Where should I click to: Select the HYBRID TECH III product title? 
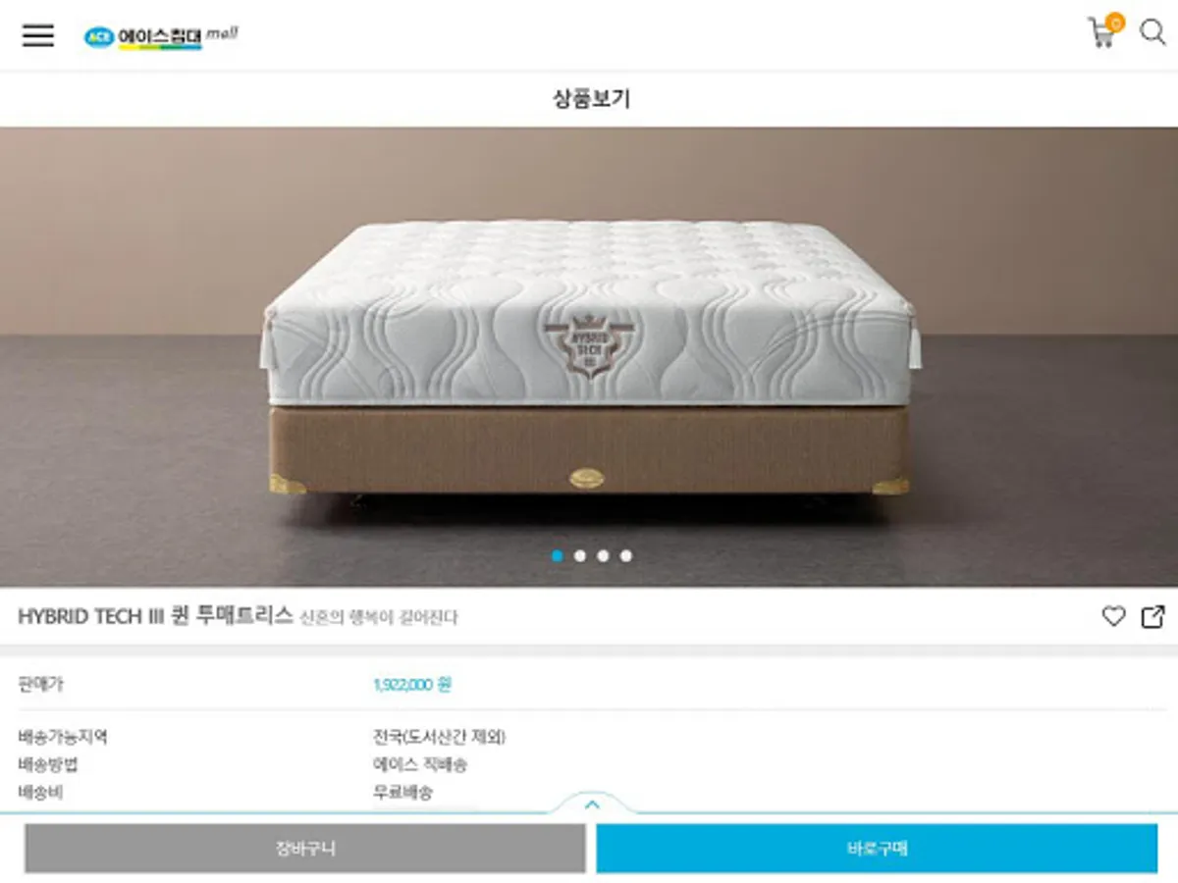pyautogui.click(x=156, y=616)
